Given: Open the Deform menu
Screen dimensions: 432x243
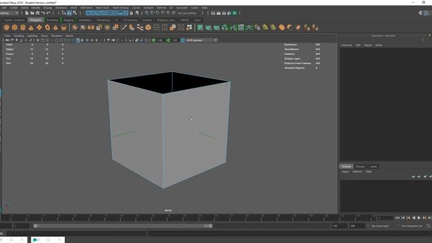Looking at the screenshot, I should [161, 7].
